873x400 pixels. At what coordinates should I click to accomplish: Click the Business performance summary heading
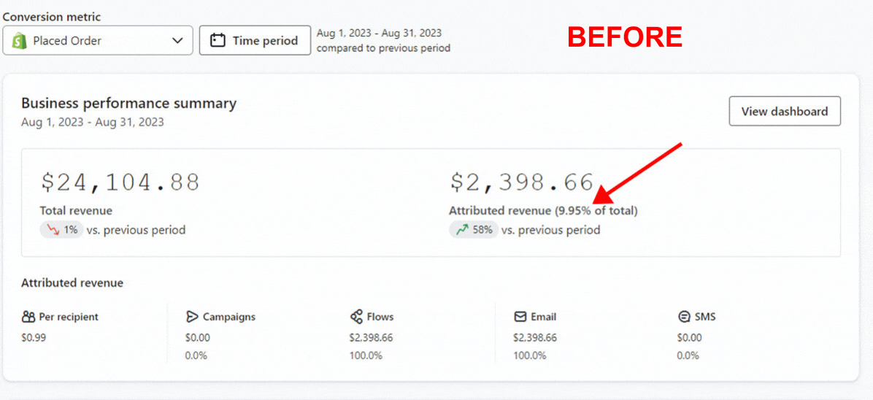(x=128, y=103)
